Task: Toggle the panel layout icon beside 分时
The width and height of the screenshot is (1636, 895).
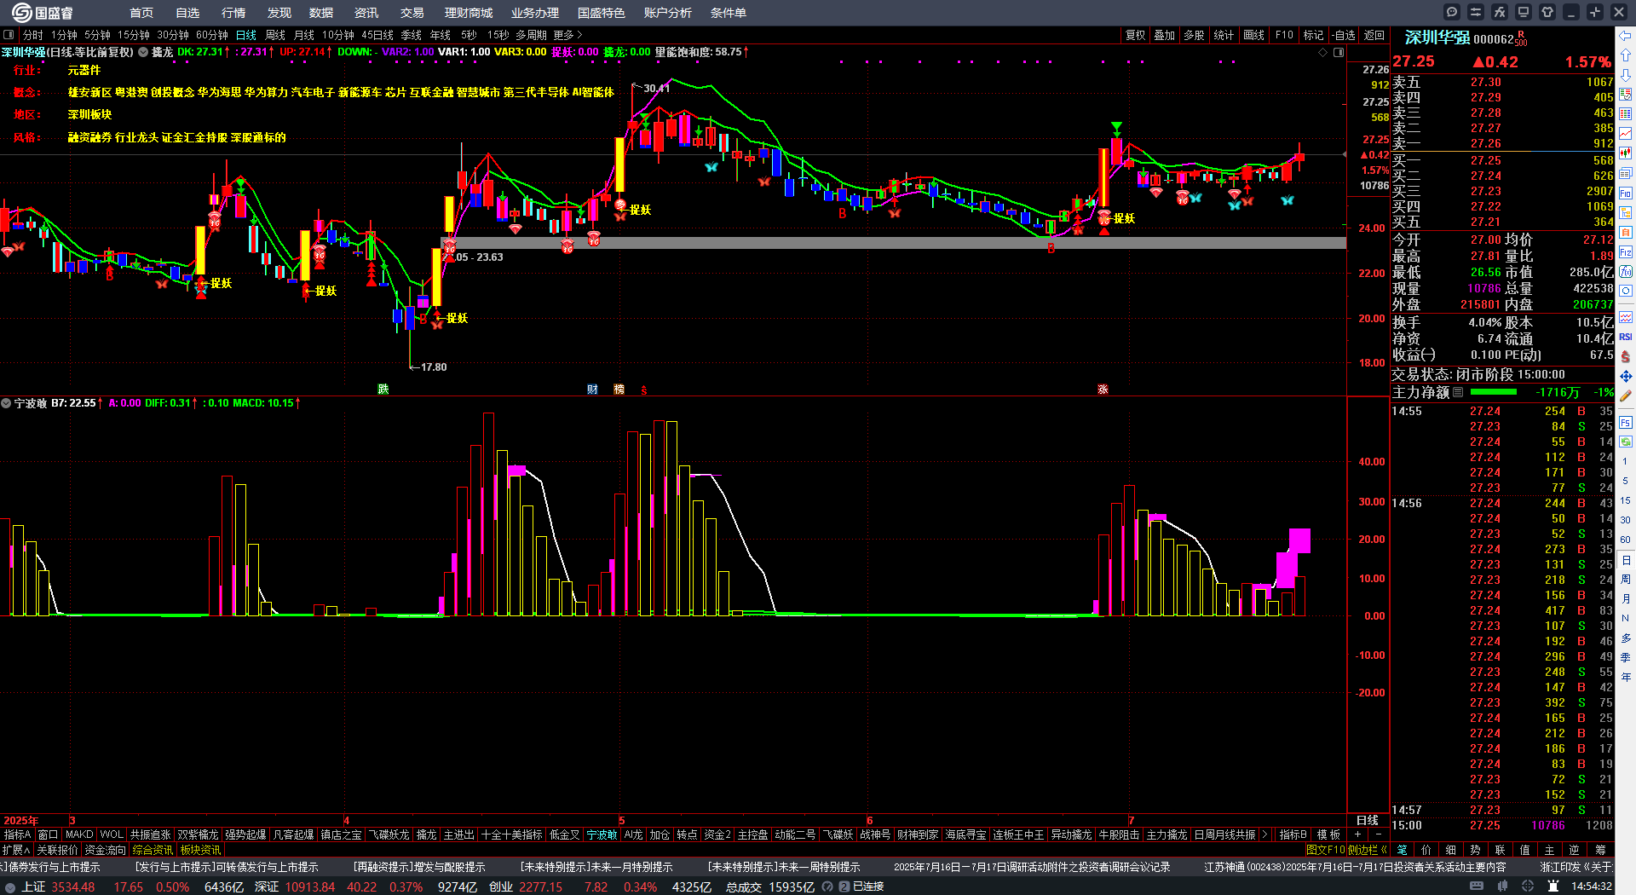Action: pyautogui.click(x=9, y=35)
